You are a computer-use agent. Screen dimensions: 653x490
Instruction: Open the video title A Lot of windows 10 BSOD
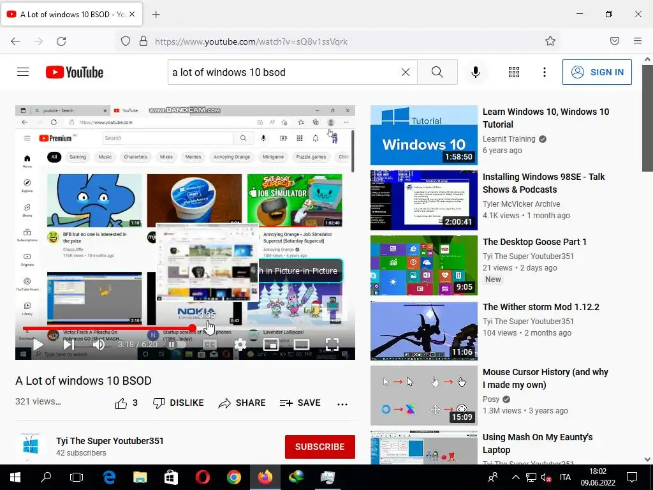tap(84, 381)
